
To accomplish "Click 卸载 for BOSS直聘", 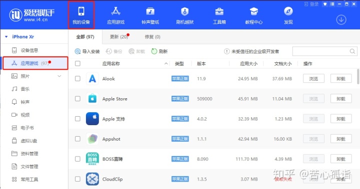I will point(341,159).
